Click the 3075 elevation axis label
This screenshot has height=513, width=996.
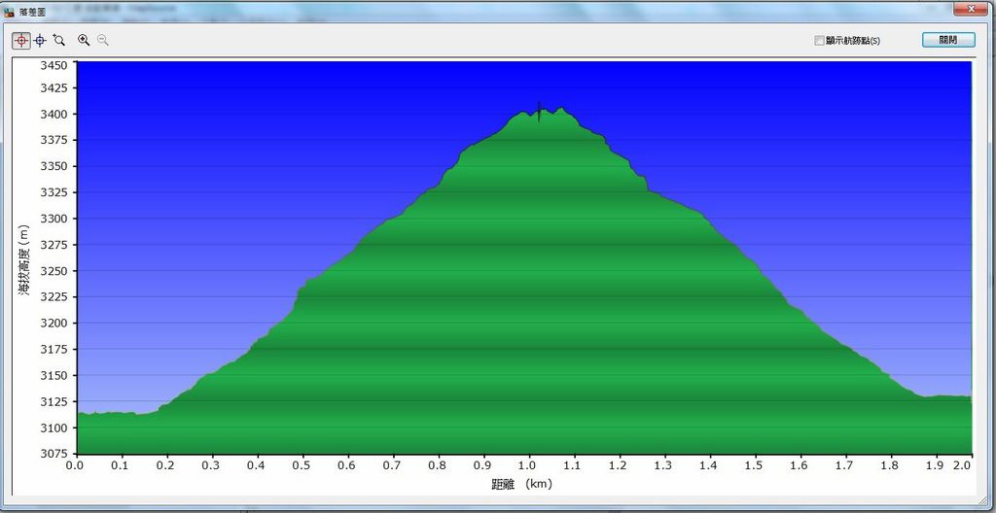coord(55,454)
